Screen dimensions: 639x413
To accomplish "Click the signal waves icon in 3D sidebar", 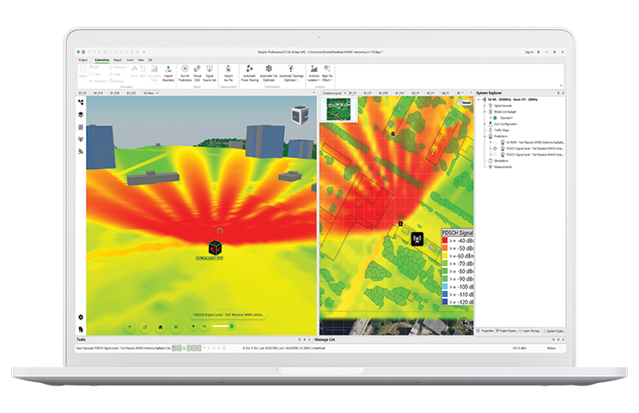I will click(81, 151).
